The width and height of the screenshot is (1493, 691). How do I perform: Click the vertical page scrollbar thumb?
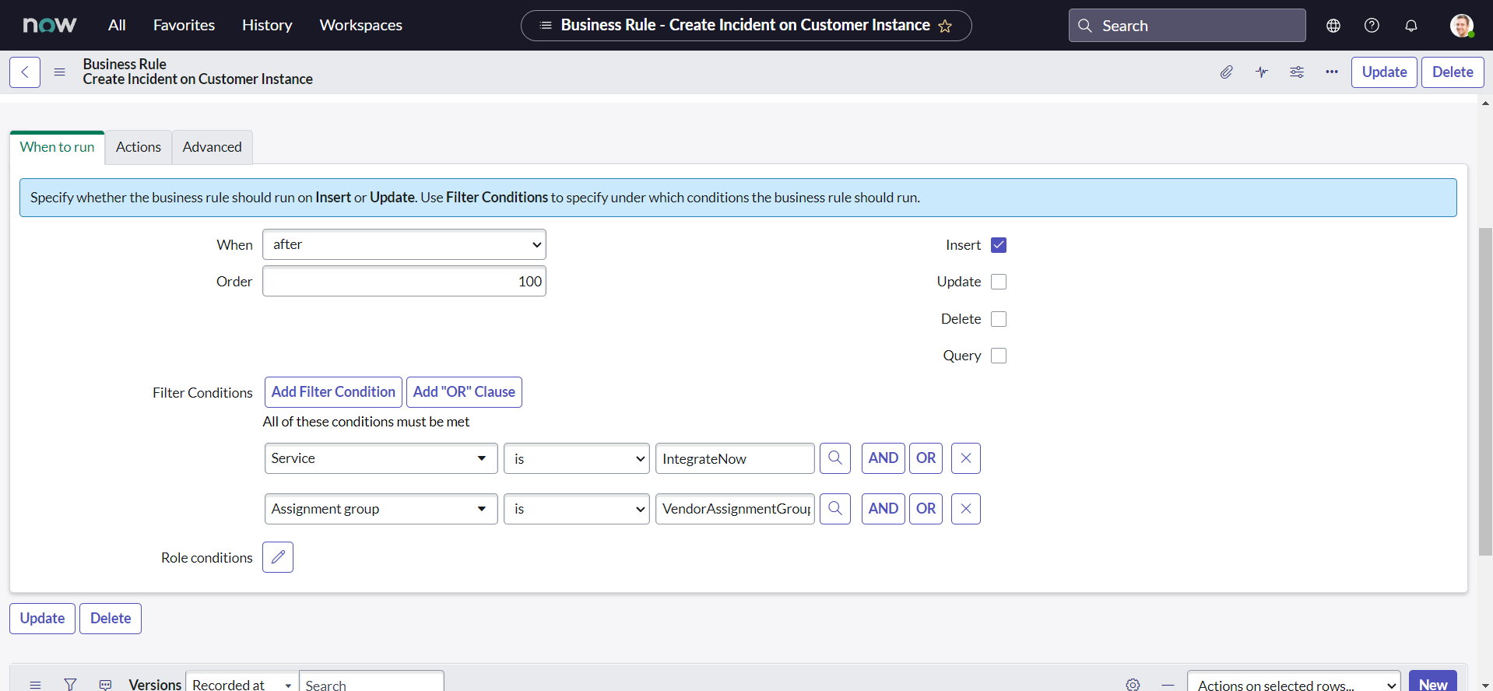pos(1485,391)
